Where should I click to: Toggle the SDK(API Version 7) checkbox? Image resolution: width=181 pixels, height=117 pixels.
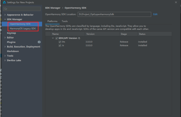tap(56, 38)
